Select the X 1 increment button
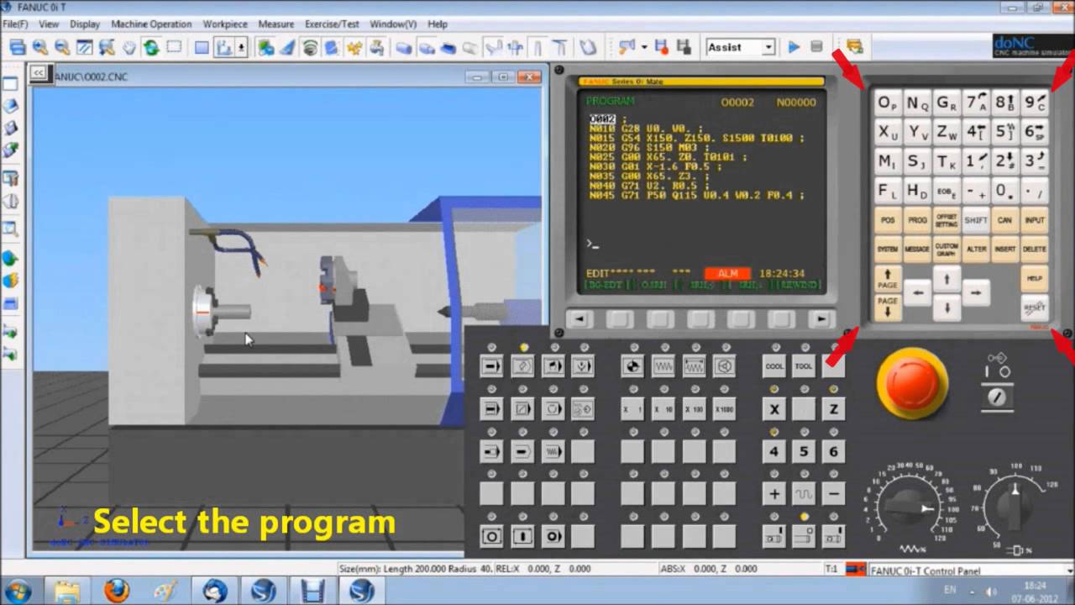Screen dimensions: 1075x605 click(x=632, y=409)
